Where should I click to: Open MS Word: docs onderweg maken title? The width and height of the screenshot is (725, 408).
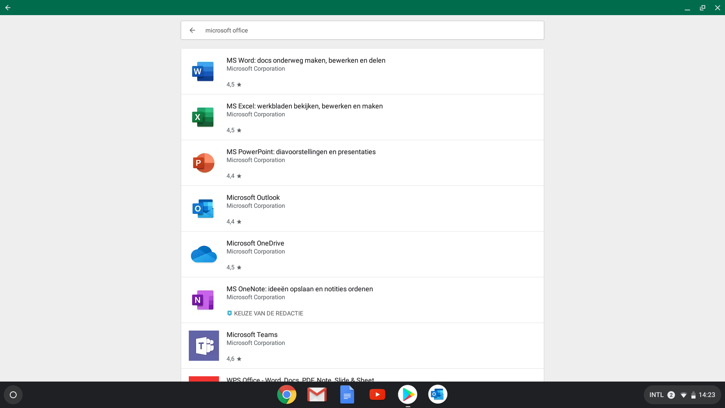coord(306,60)
